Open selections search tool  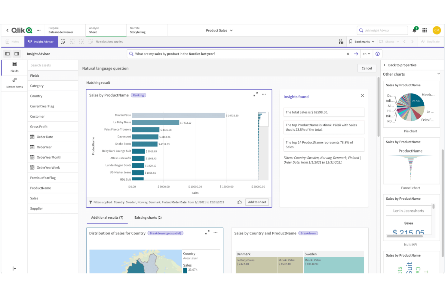tap(63, 42)
